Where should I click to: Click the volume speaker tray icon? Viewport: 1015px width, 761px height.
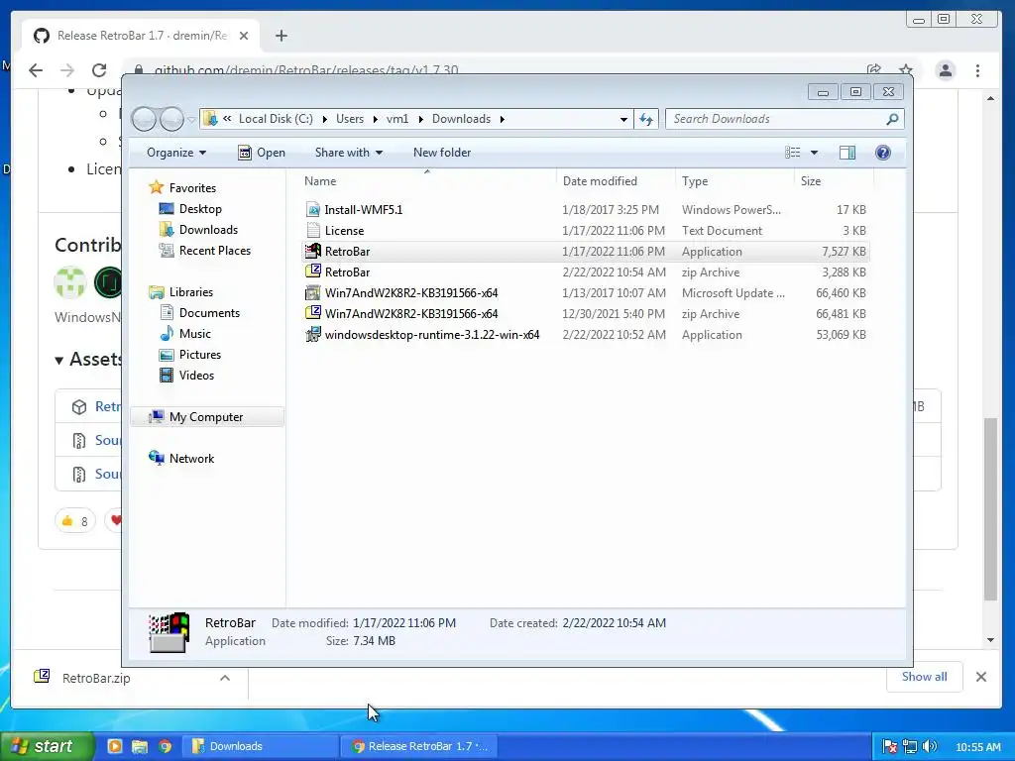pyautogui.click(x=930, y=747)
